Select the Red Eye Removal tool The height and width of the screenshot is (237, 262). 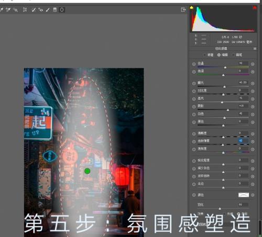click(x=40, y=10)
